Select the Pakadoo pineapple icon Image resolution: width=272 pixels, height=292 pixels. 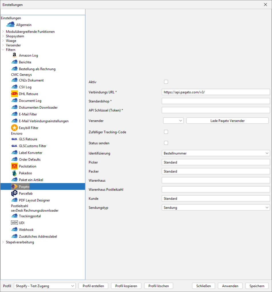click(14, 173)
